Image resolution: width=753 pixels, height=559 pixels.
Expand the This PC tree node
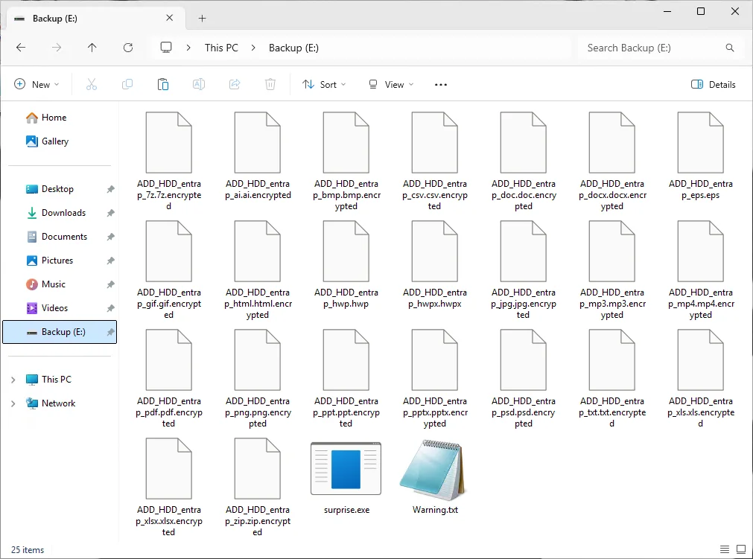point(13,380)
